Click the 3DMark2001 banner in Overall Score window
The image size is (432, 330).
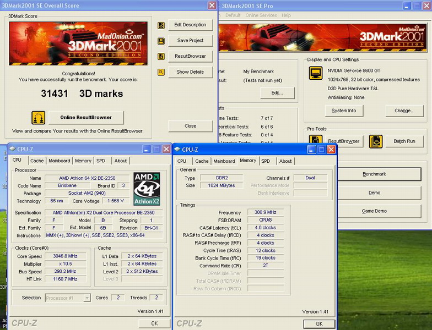(78, 43)
